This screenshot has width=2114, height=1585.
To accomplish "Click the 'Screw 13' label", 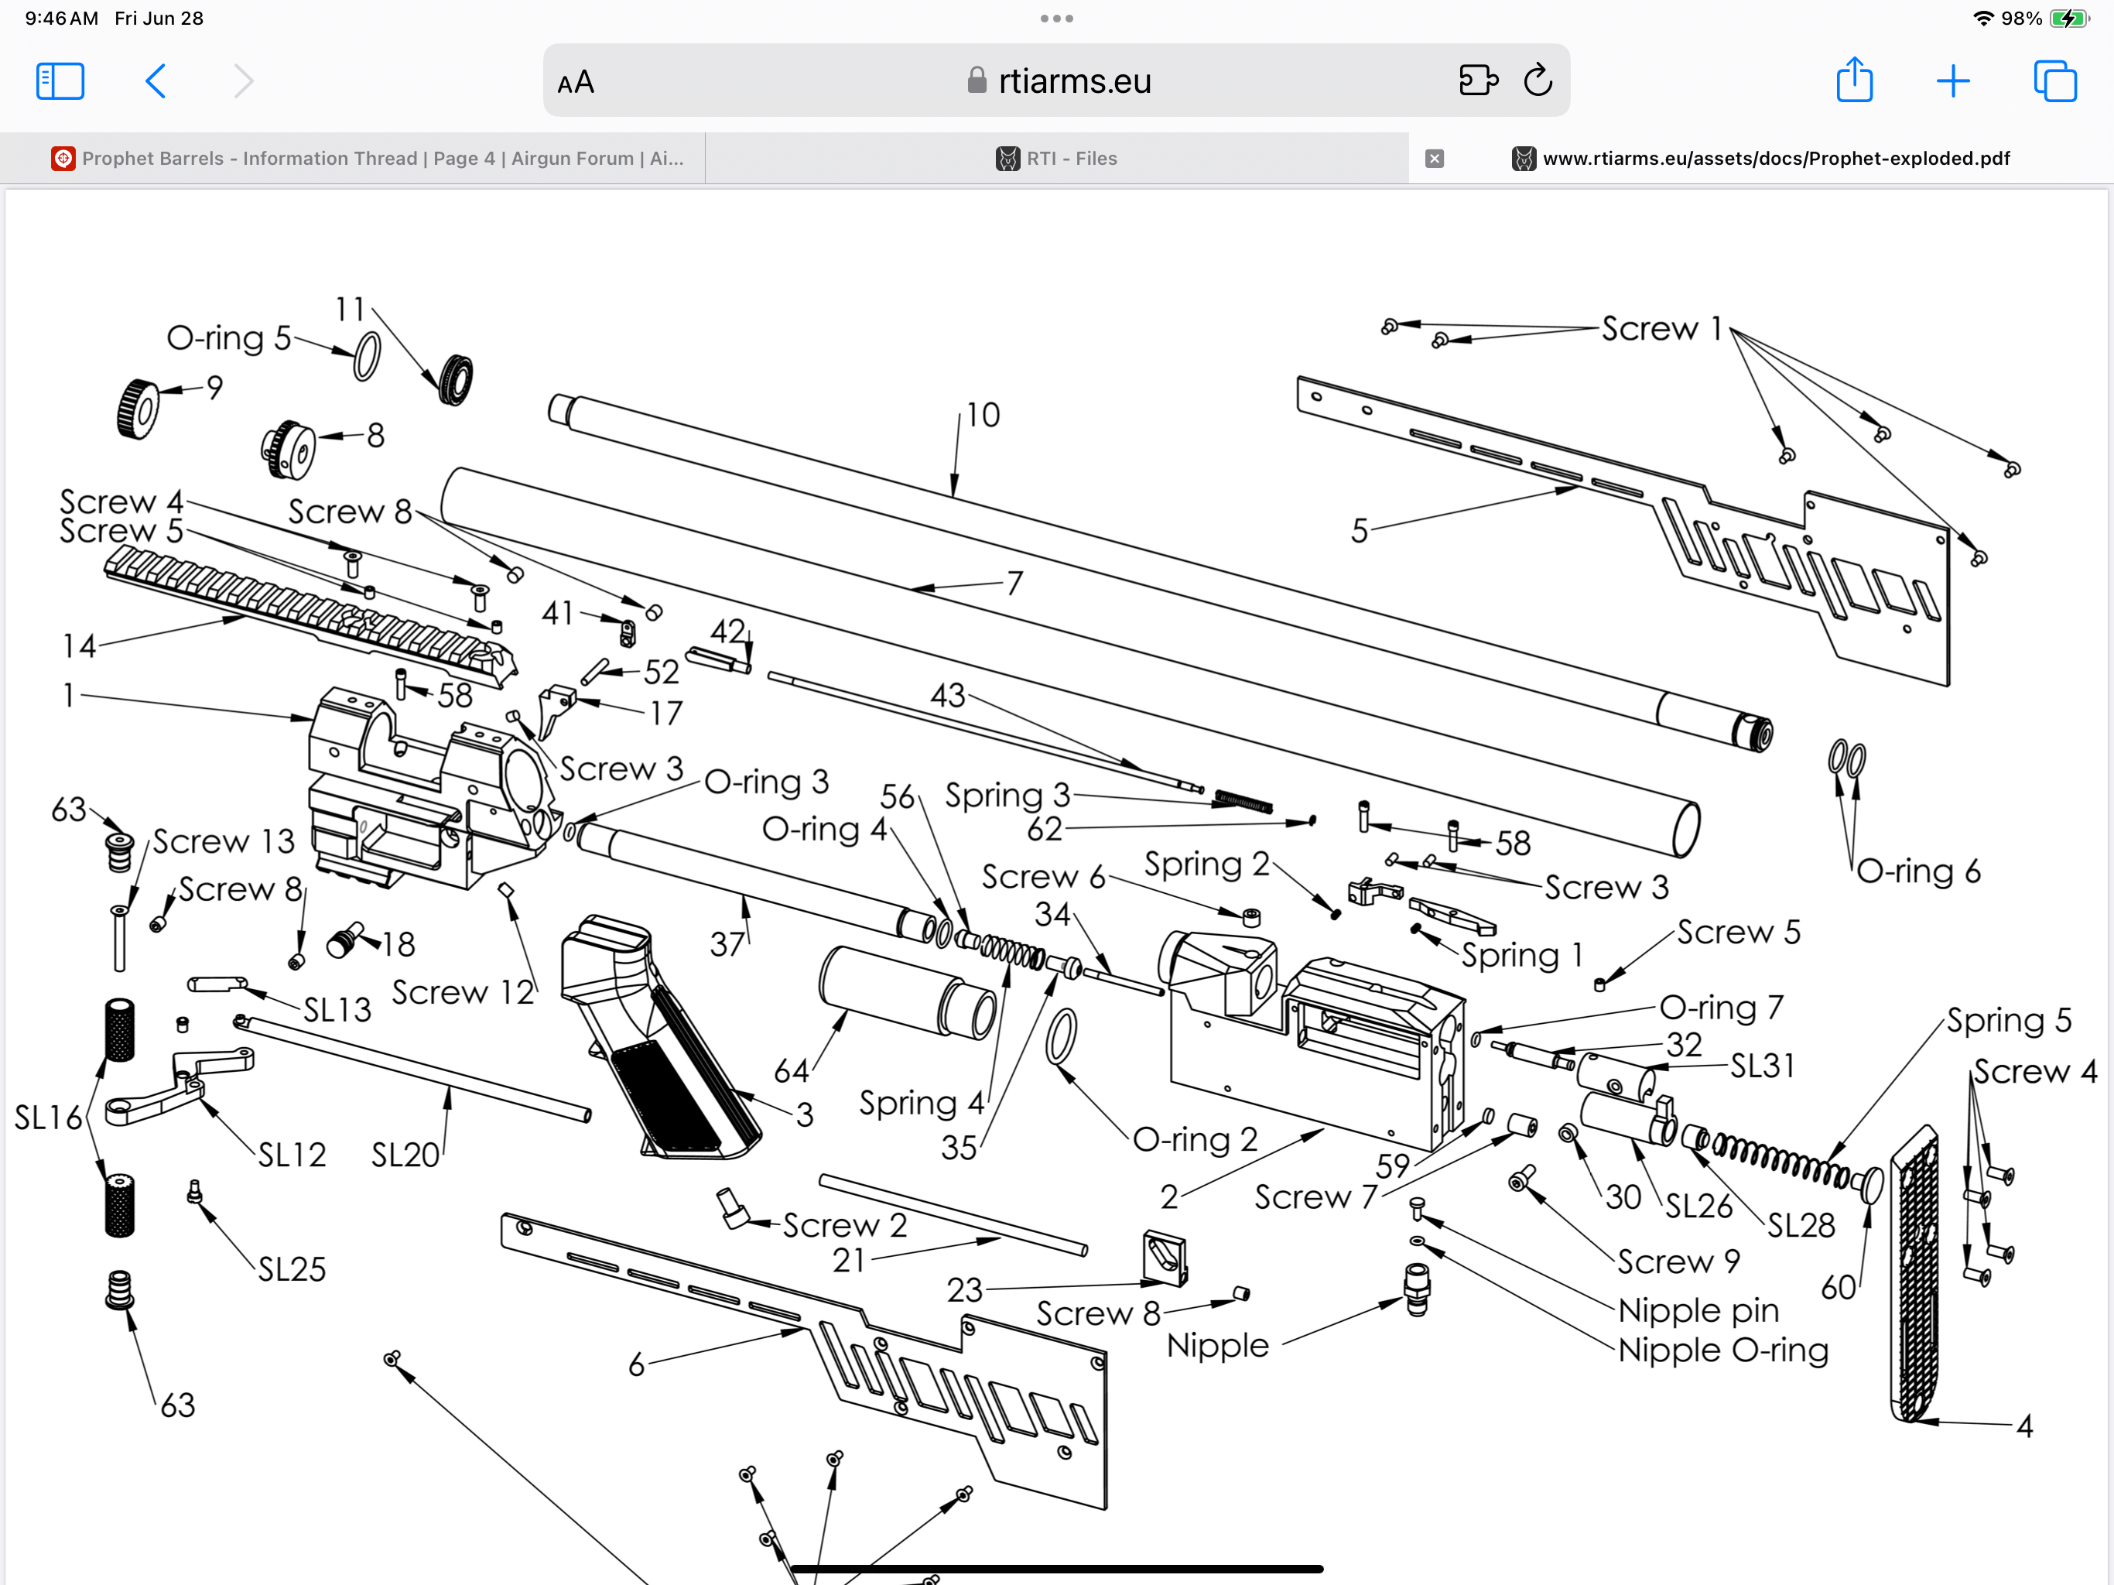I will [224, 841].
